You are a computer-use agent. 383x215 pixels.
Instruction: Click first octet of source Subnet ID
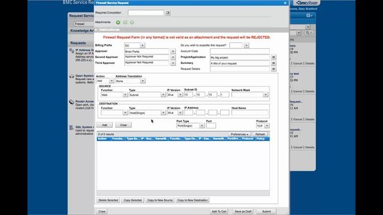pos(189,94)
